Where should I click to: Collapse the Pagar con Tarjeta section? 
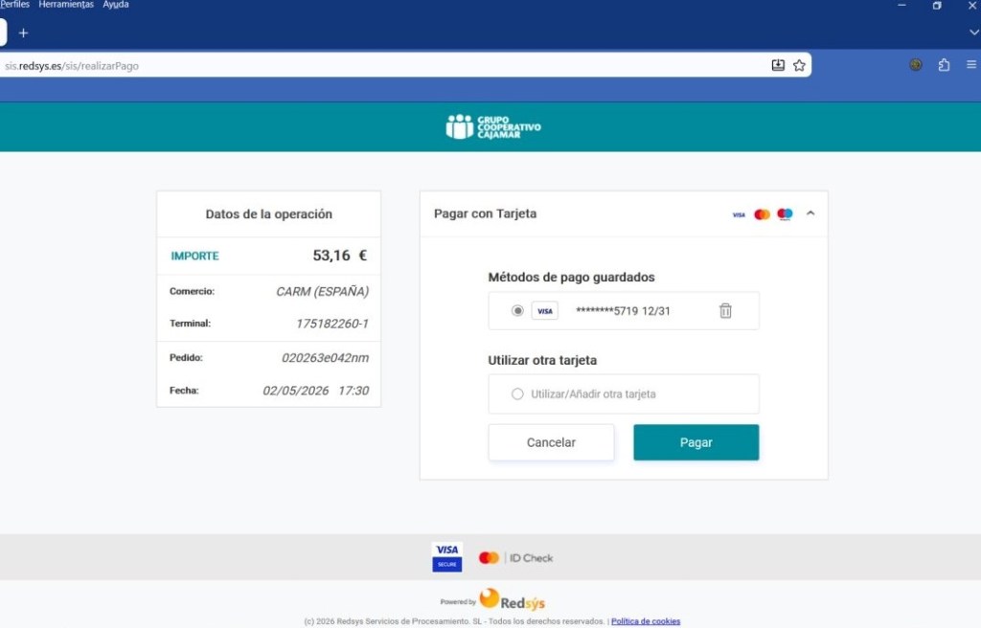pyautogui.click(x=810, y=213)
